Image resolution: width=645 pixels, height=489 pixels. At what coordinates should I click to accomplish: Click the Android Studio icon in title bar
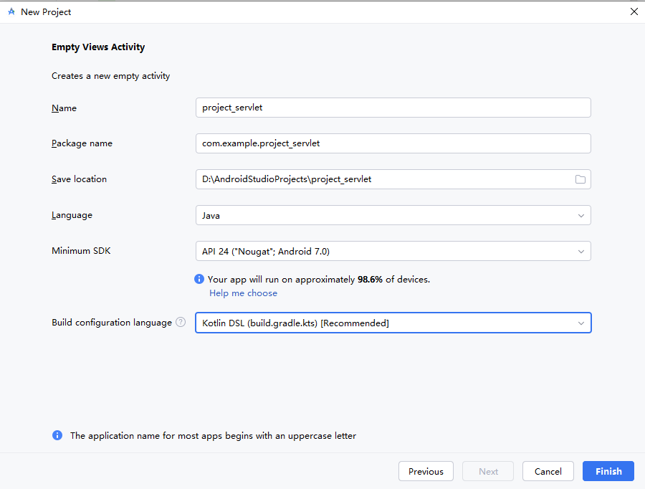(11, 12)
